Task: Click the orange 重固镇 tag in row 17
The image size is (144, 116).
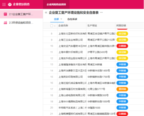Action: pos(122,89)
